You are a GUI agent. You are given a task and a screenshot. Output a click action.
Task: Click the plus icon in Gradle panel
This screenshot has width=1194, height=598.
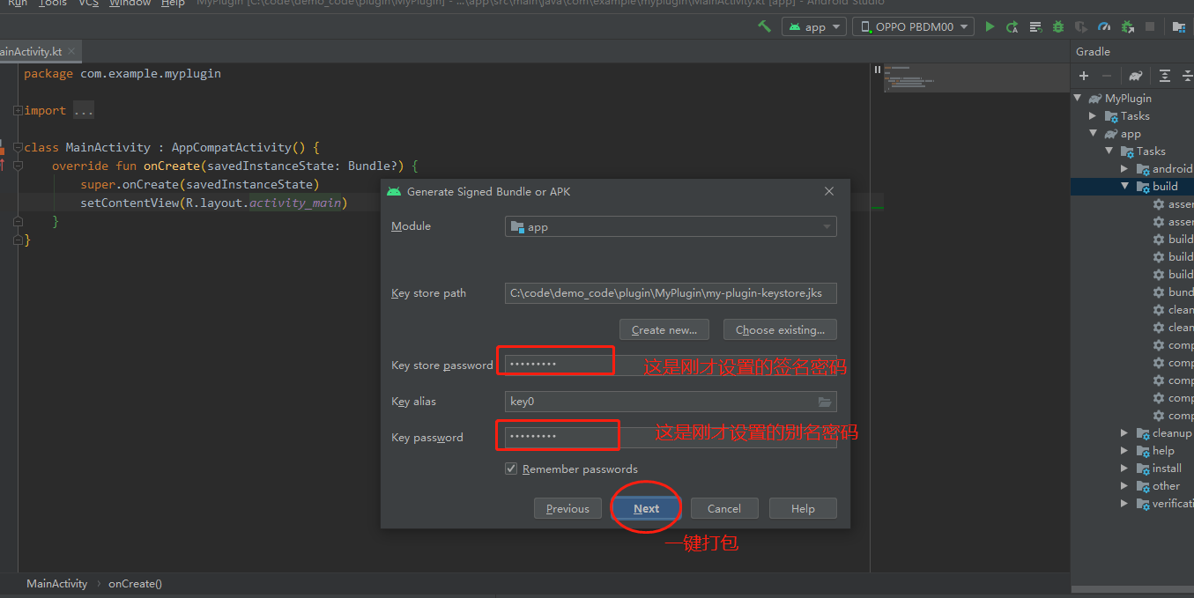[1084, 76]
